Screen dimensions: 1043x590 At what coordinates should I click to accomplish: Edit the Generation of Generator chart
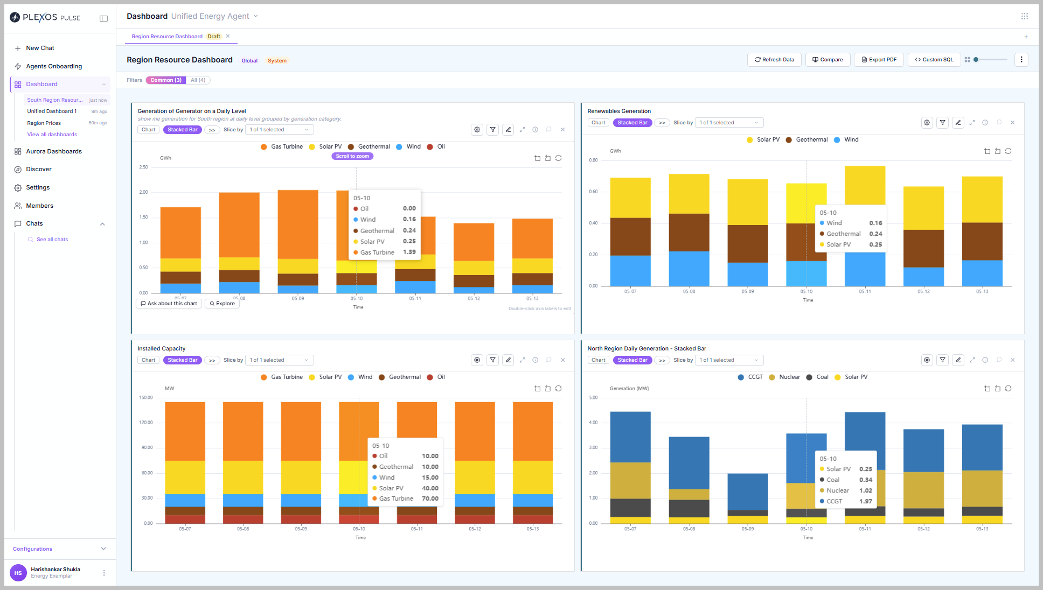pos(508,130)
